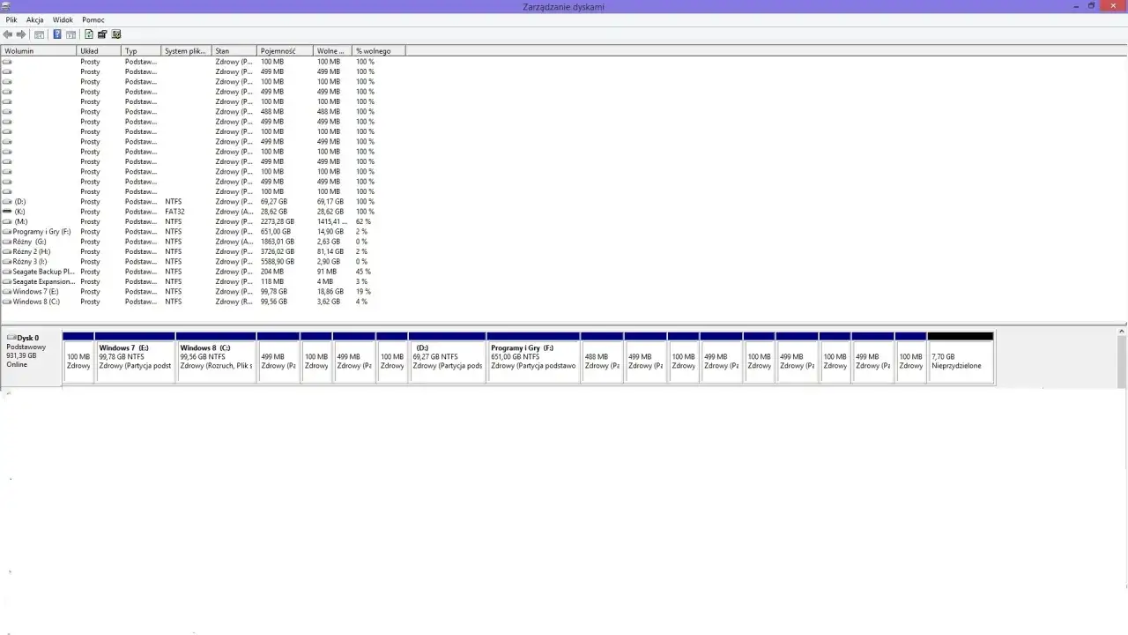Open the Akcja menu
This screenshot has height=635, width=1128.
[x=34, y=19]
